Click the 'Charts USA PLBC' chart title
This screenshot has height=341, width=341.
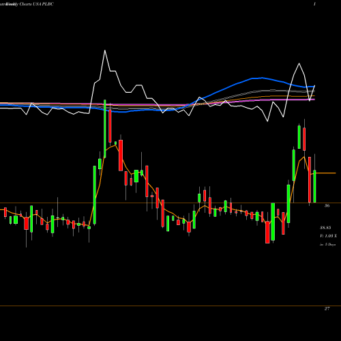[x=36, y=4]
